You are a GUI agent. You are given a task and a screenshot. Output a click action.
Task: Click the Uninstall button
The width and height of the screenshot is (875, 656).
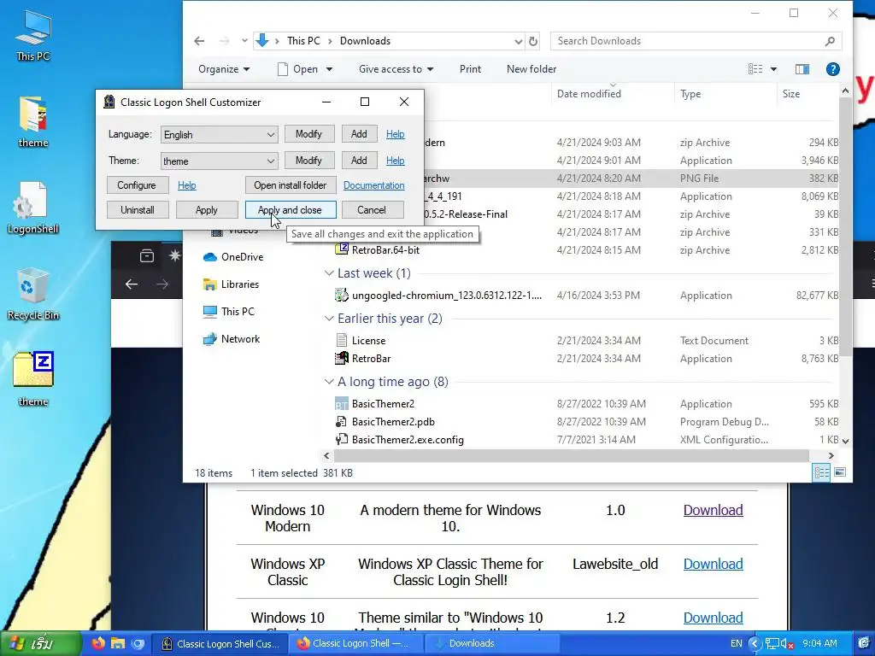pos(138,210)
